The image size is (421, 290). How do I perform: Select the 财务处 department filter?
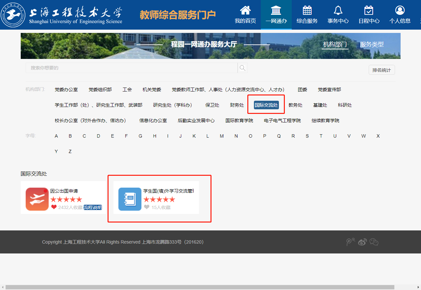[237, 105]
